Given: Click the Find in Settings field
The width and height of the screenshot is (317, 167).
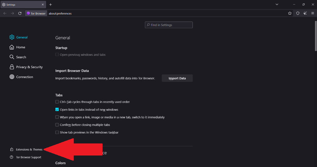Looking at the screenshot, I should point(169,25).
